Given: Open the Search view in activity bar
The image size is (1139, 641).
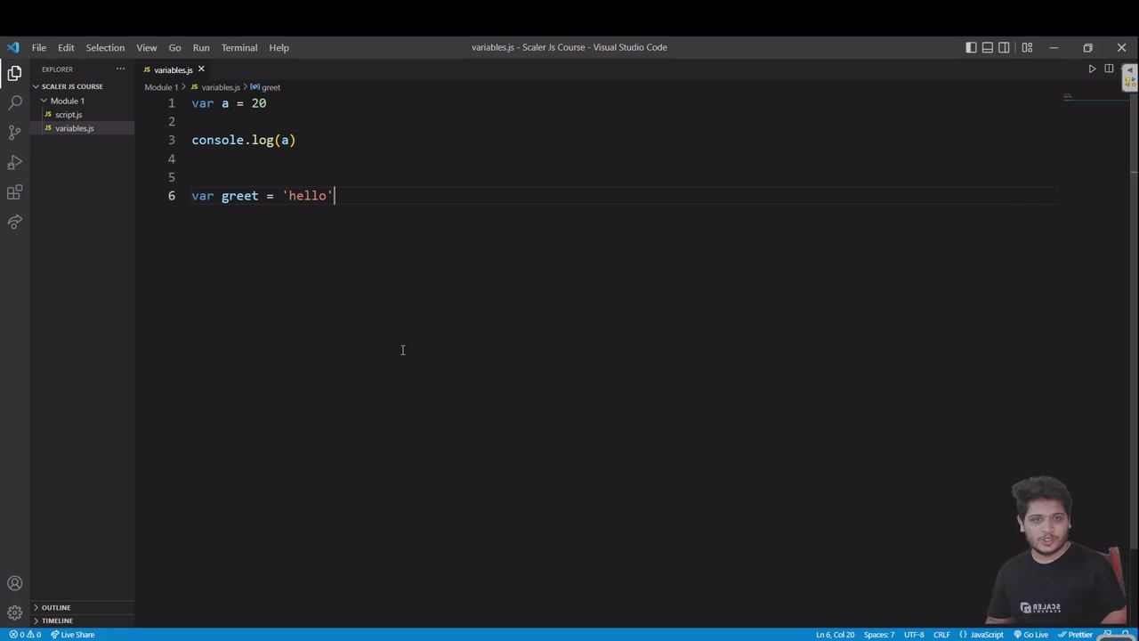Looking at the screenshot, I should click(14, 103).
